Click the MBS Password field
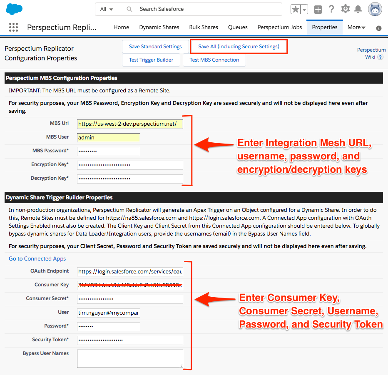The width and height of the screenshot is (388, 375). (108, 151)
